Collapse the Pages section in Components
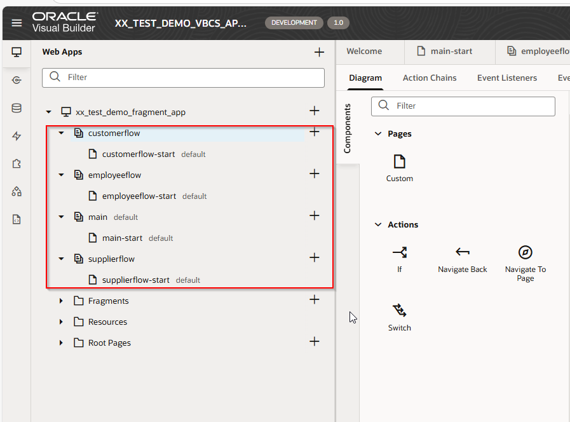 pos(379,134)
